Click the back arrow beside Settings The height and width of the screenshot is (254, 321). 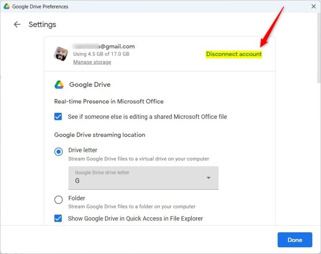coord(17,25)
